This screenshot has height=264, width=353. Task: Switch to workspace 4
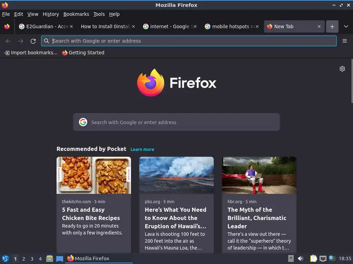tap(40, 258)
